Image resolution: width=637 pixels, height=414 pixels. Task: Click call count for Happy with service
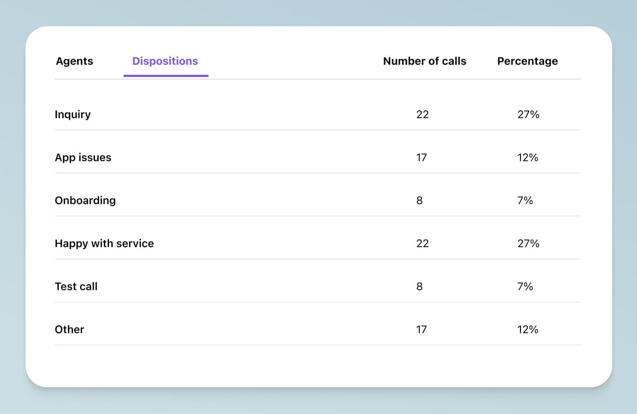tap(422, 244)
